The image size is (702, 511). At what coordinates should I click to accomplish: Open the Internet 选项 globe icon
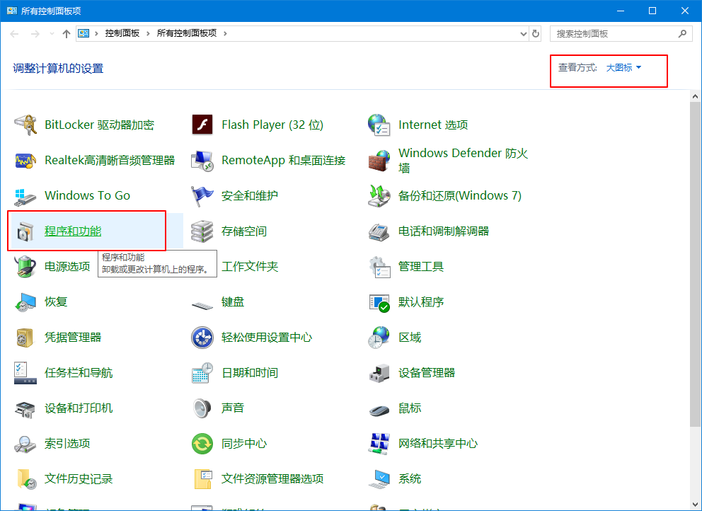click(x=379, y=125)
